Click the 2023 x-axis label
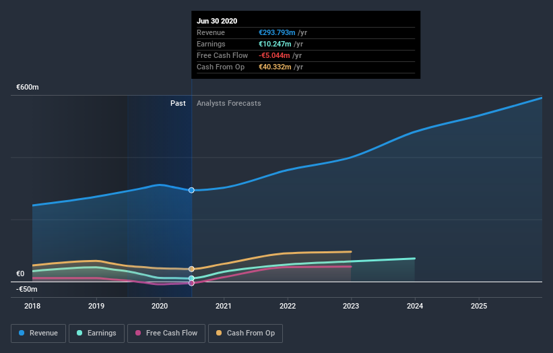Image resolution: width=553 pixels, height=353 pixels. [x=351, y=306]
